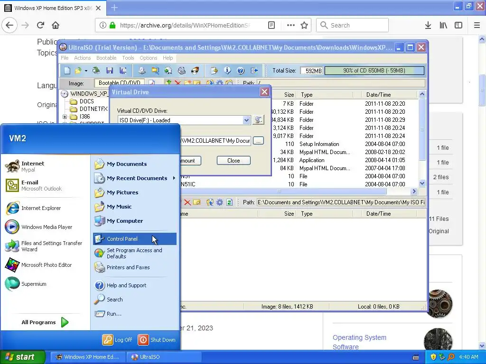The height and width of the screenshot is (364, 486).
Task: Open the Help menu in UltraISO
Action: coord(168,58)
